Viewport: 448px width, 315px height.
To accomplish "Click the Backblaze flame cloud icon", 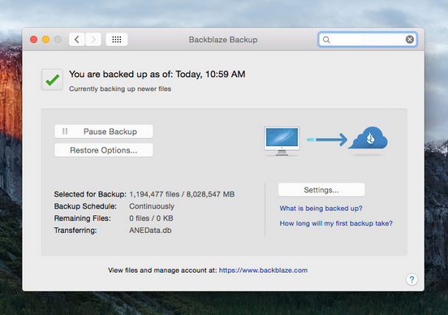I will tap(368, 138).
